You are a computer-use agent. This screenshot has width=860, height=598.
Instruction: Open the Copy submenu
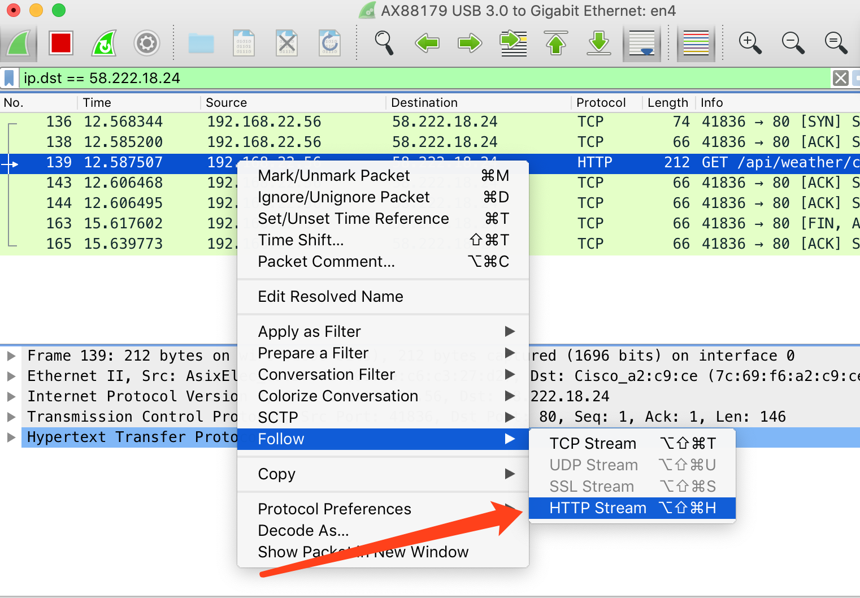383,474
